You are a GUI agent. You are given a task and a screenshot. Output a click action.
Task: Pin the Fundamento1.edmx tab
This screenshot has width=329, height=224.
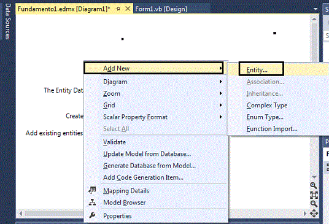tap(118, 9)
